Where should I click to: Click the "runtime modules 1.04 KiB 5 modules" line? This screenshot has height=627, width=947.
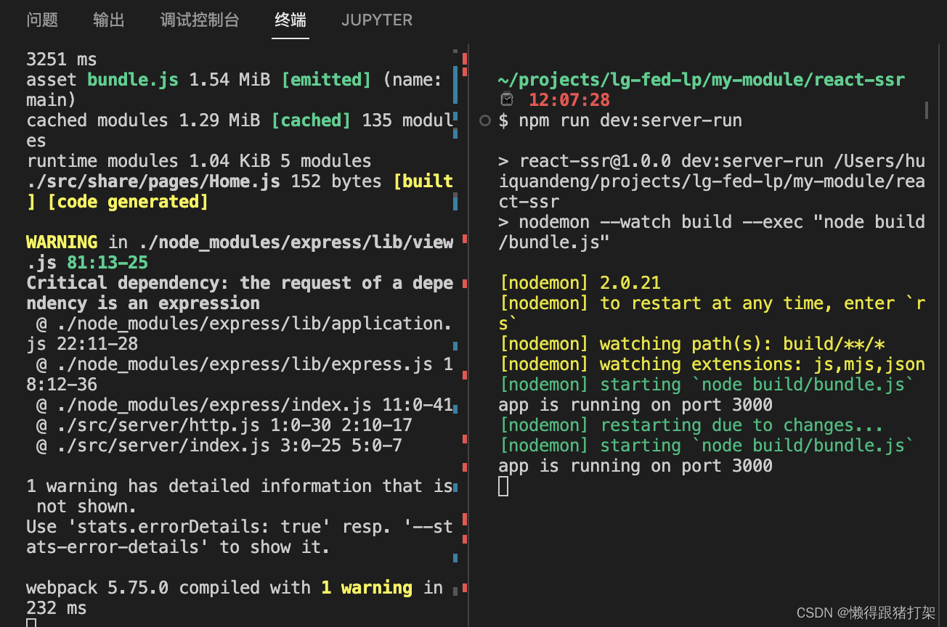199,161
